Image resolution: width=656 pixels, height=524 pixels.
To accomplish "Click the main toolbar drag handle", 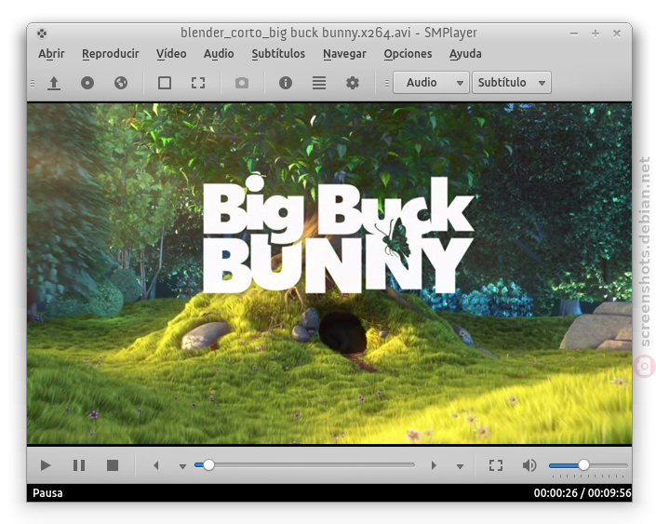I will tap(33, 83).
